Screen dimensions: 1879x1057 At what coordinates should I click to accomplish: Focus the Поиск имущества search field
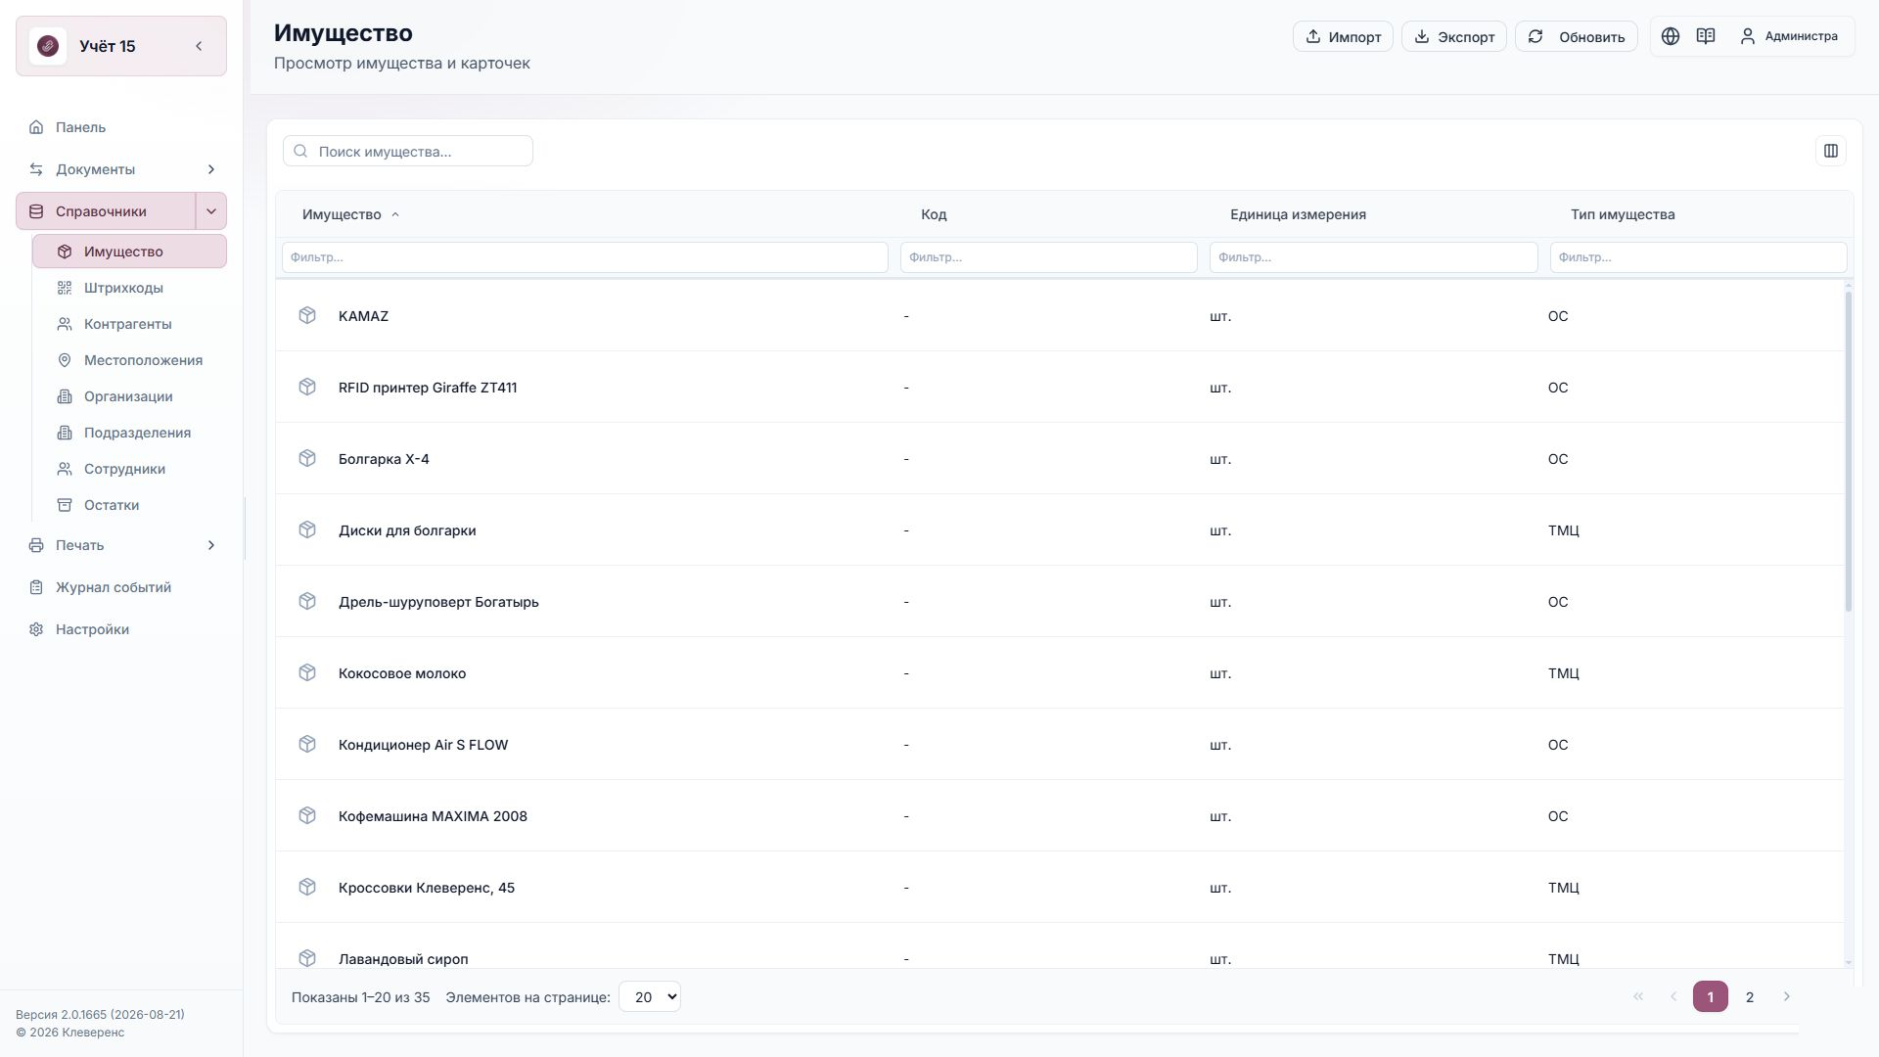click(x=408, y=151)
